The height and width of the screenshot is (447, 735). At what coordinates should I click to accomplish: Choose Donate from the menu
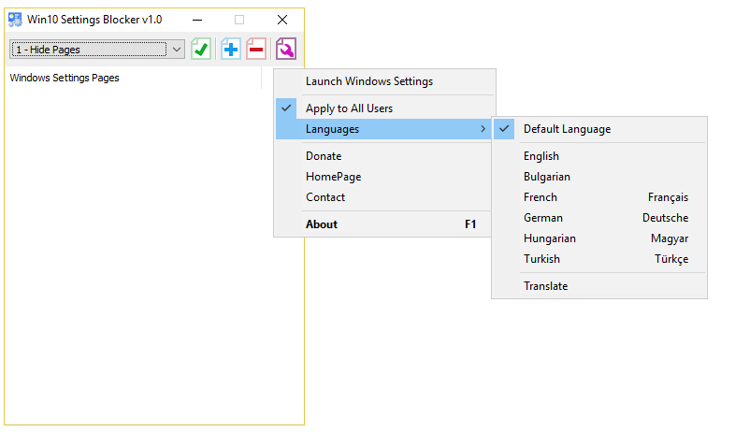(x=384, y=156)
